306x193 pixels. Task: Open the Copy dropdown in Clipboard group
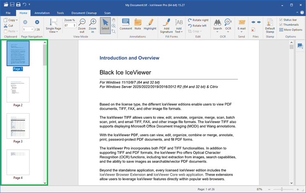tap(11, 20)
